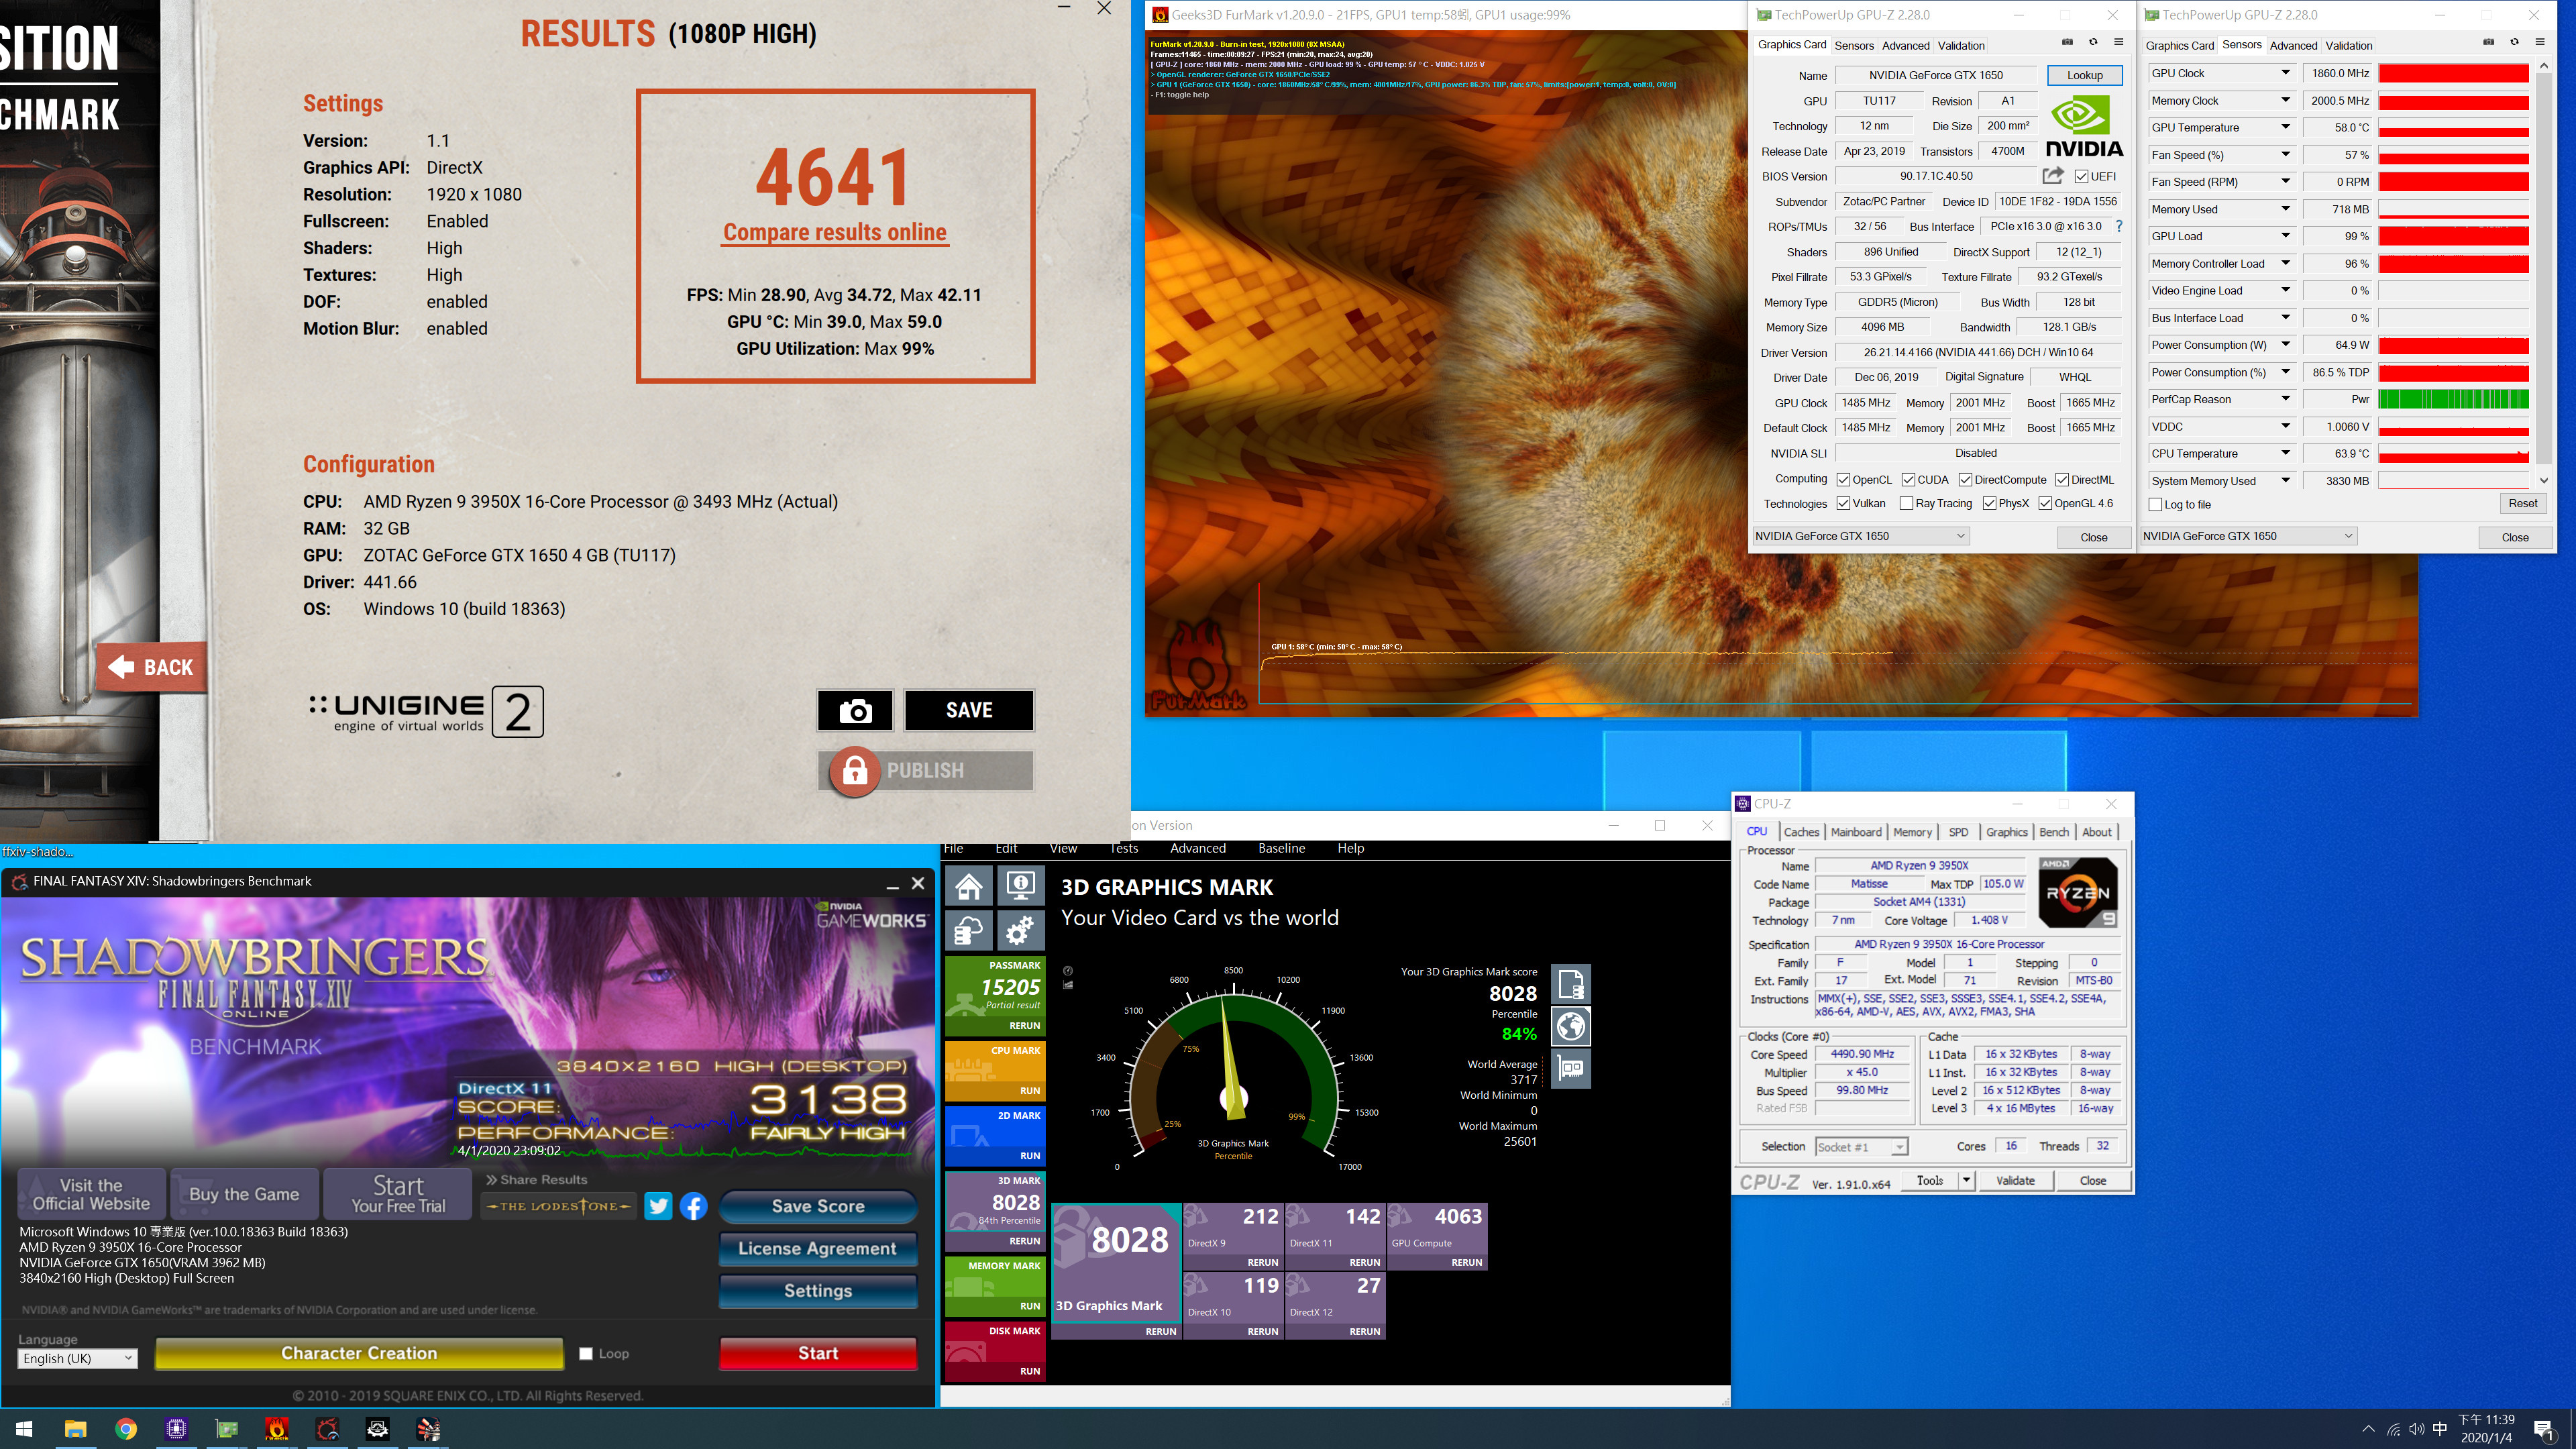Open PassMark settings gears icon
Image resolution: width=2576 pixels, height=1449 pixels.
pyautogui.click(x=1020, y=932)
